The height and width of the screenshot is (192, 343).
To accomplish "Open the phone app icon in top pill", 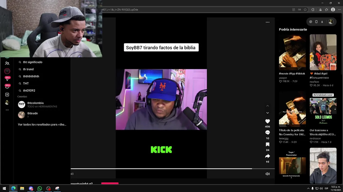I will (x=316, y=22).
